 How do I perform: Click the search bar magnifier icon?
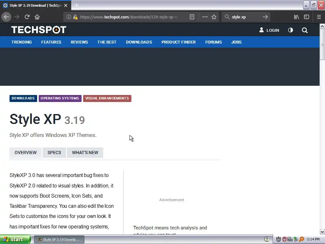pyautogui.click(x=227, y=17)
